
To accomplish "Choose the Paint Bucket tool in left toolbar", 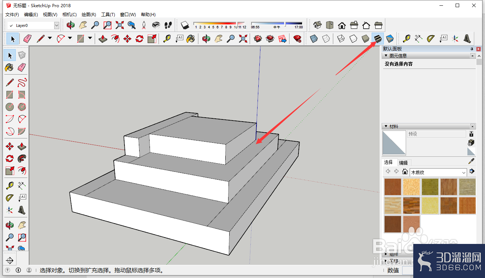I will coord(10,67).
